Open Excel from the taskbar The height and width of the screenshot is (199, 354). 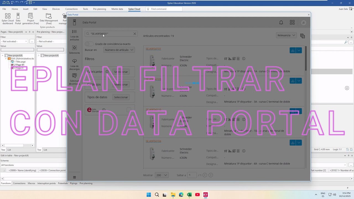(x=189, y=195)
